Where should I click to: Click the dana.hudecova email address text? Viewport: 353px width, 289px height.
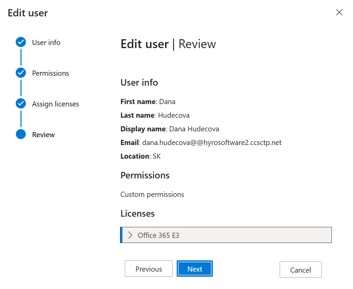pos(211,143)
